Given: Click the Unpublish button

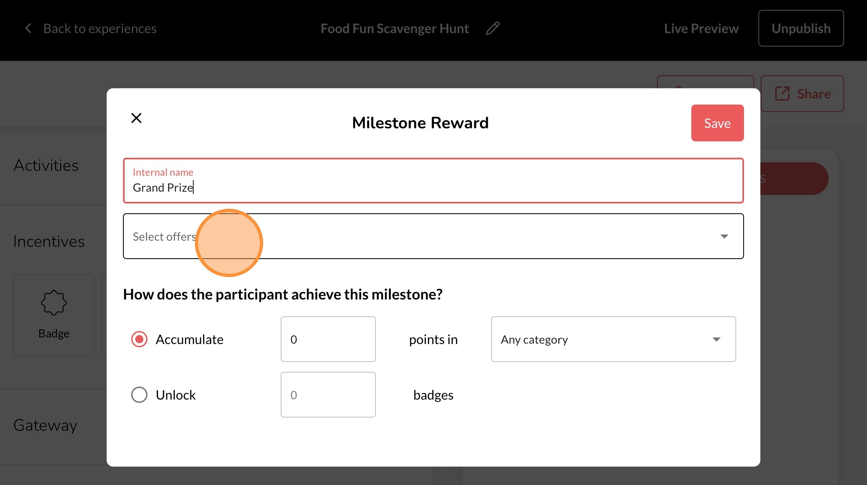Looking at the screenshot, I should (x=801, y=29).
